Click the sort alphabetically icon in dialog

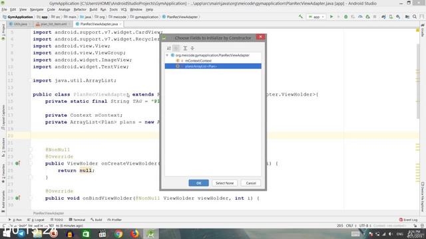pyautogui.click(x=169, y=48)
